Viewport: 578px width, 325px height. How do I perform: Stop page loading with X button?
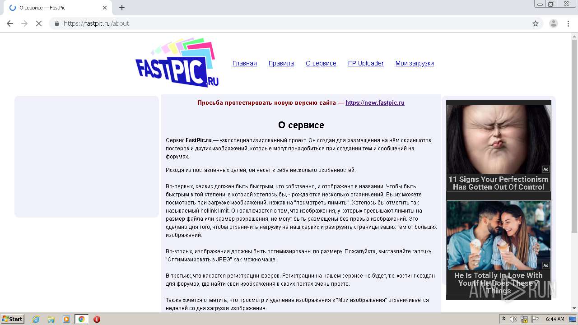(39, 23)
